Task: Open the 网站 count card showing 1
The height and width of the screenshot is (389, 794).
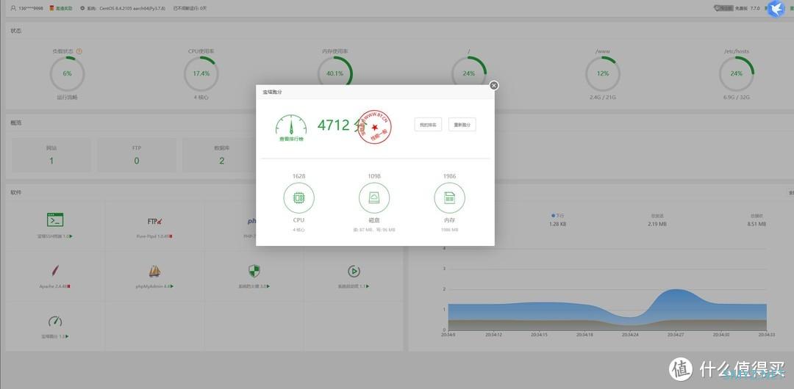Action: (51, 155)
